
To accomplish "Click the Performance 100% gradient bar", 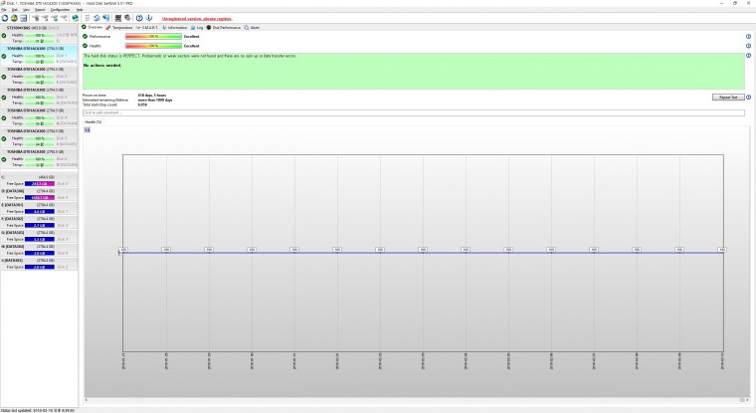I will point(153,36).
